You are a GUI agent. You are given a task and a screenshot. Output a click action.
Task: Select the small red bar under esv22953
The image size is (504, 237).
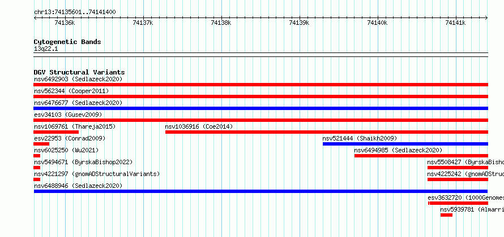[41, 144]
